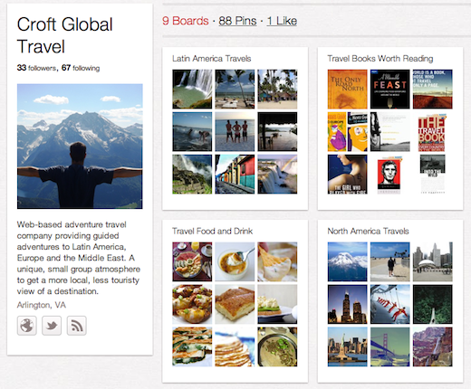Select the 9 Boards tab
Image resolution: width=471 pixels, height=389 pixels.
click(186, 21)
